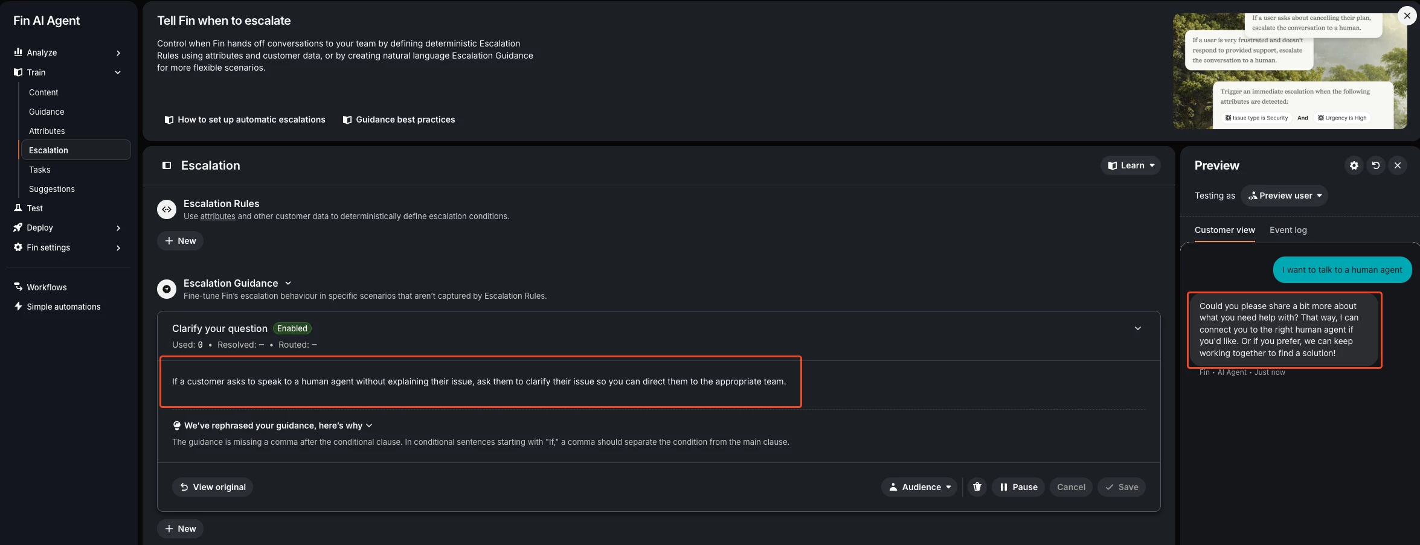The image size is (1420, 545).
Task: Click the sidebar toggle icon beside Escalation heading
Action: point(167,165)
